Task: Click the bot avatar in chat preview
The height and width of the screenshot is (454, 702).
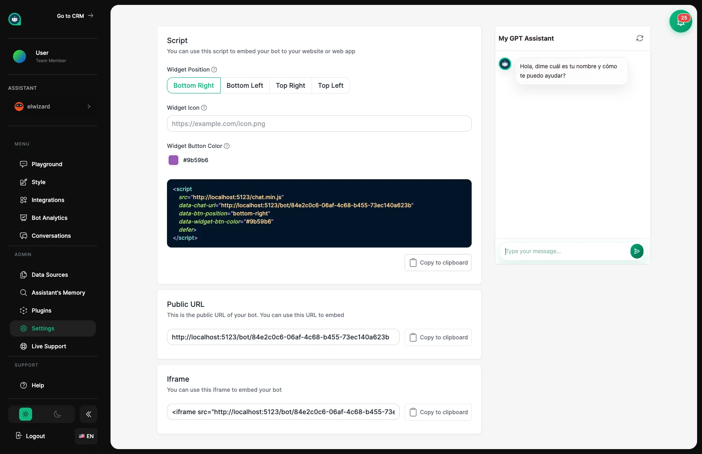Action: coord(505,64)
